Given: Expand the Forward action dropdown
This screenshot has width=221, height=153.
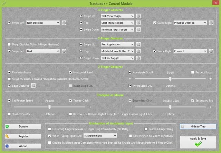Looking at the screenshot, I should tap(191, 51).
